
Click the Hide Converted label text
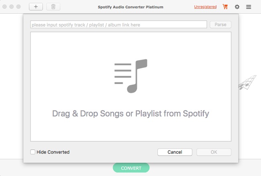[x=53, y=152]
